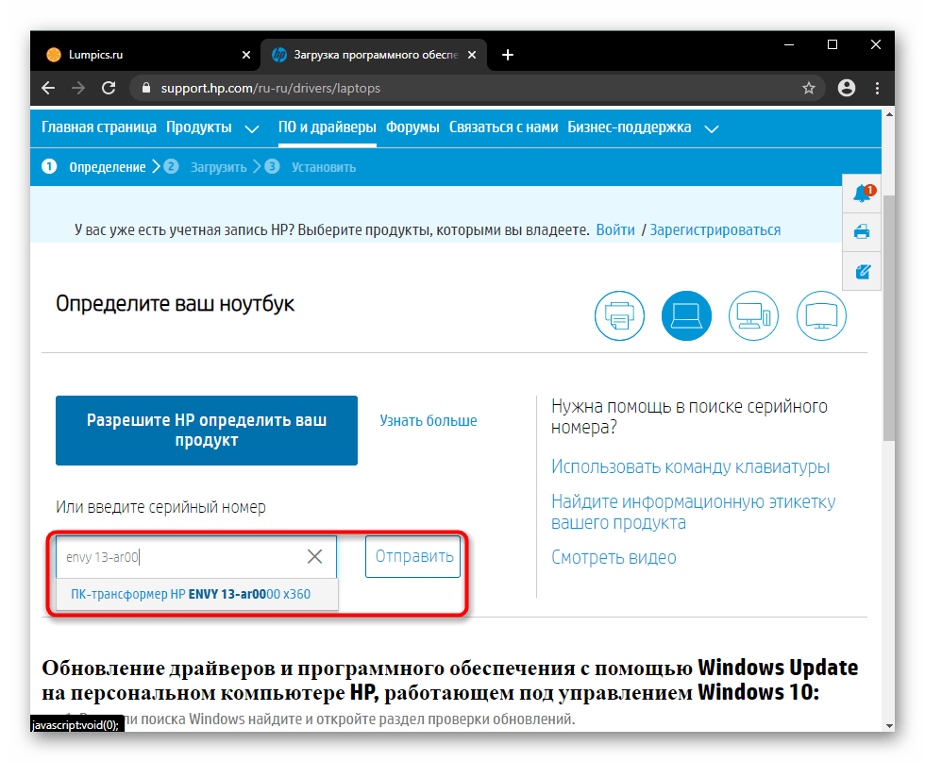This screenshot has width=925, height=762.
Task: Click the browser forward arrow
Action: point(77,88)
